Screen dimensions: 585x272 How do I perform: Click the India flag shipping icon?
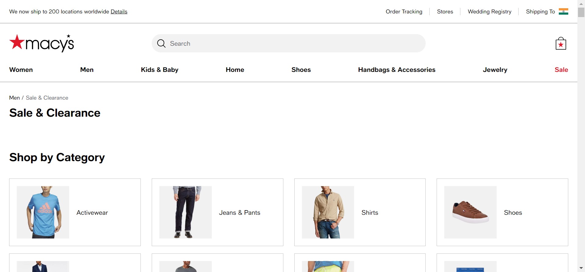[563, 12]
